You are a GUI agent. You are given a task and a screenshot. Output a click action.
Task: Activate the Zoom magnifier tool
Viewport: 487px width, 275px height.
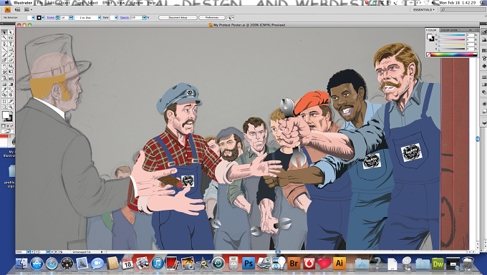coord(11,107)
